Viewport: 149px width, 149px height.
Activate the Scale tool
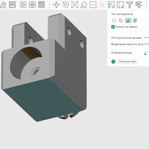coord(75,5)
